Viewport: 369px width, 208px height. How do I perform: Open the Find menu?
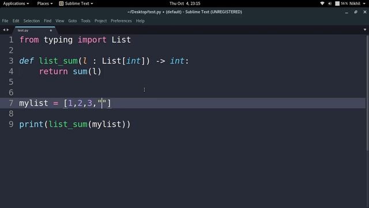point(47,21)
